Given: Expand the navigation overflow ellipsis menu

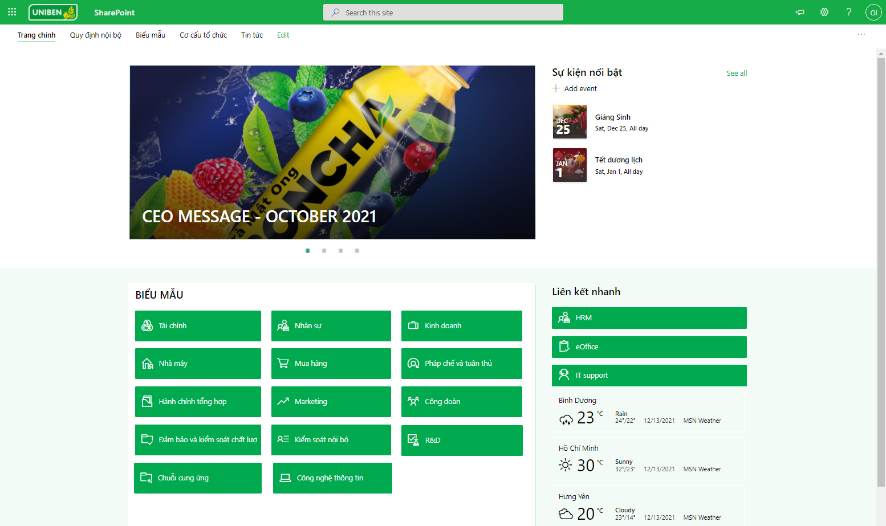Looking at the screenshot, I should 861,35.
